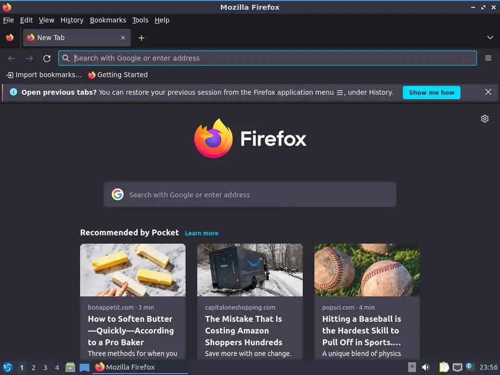Open file manager from taskbar

(x=70, y=367)
